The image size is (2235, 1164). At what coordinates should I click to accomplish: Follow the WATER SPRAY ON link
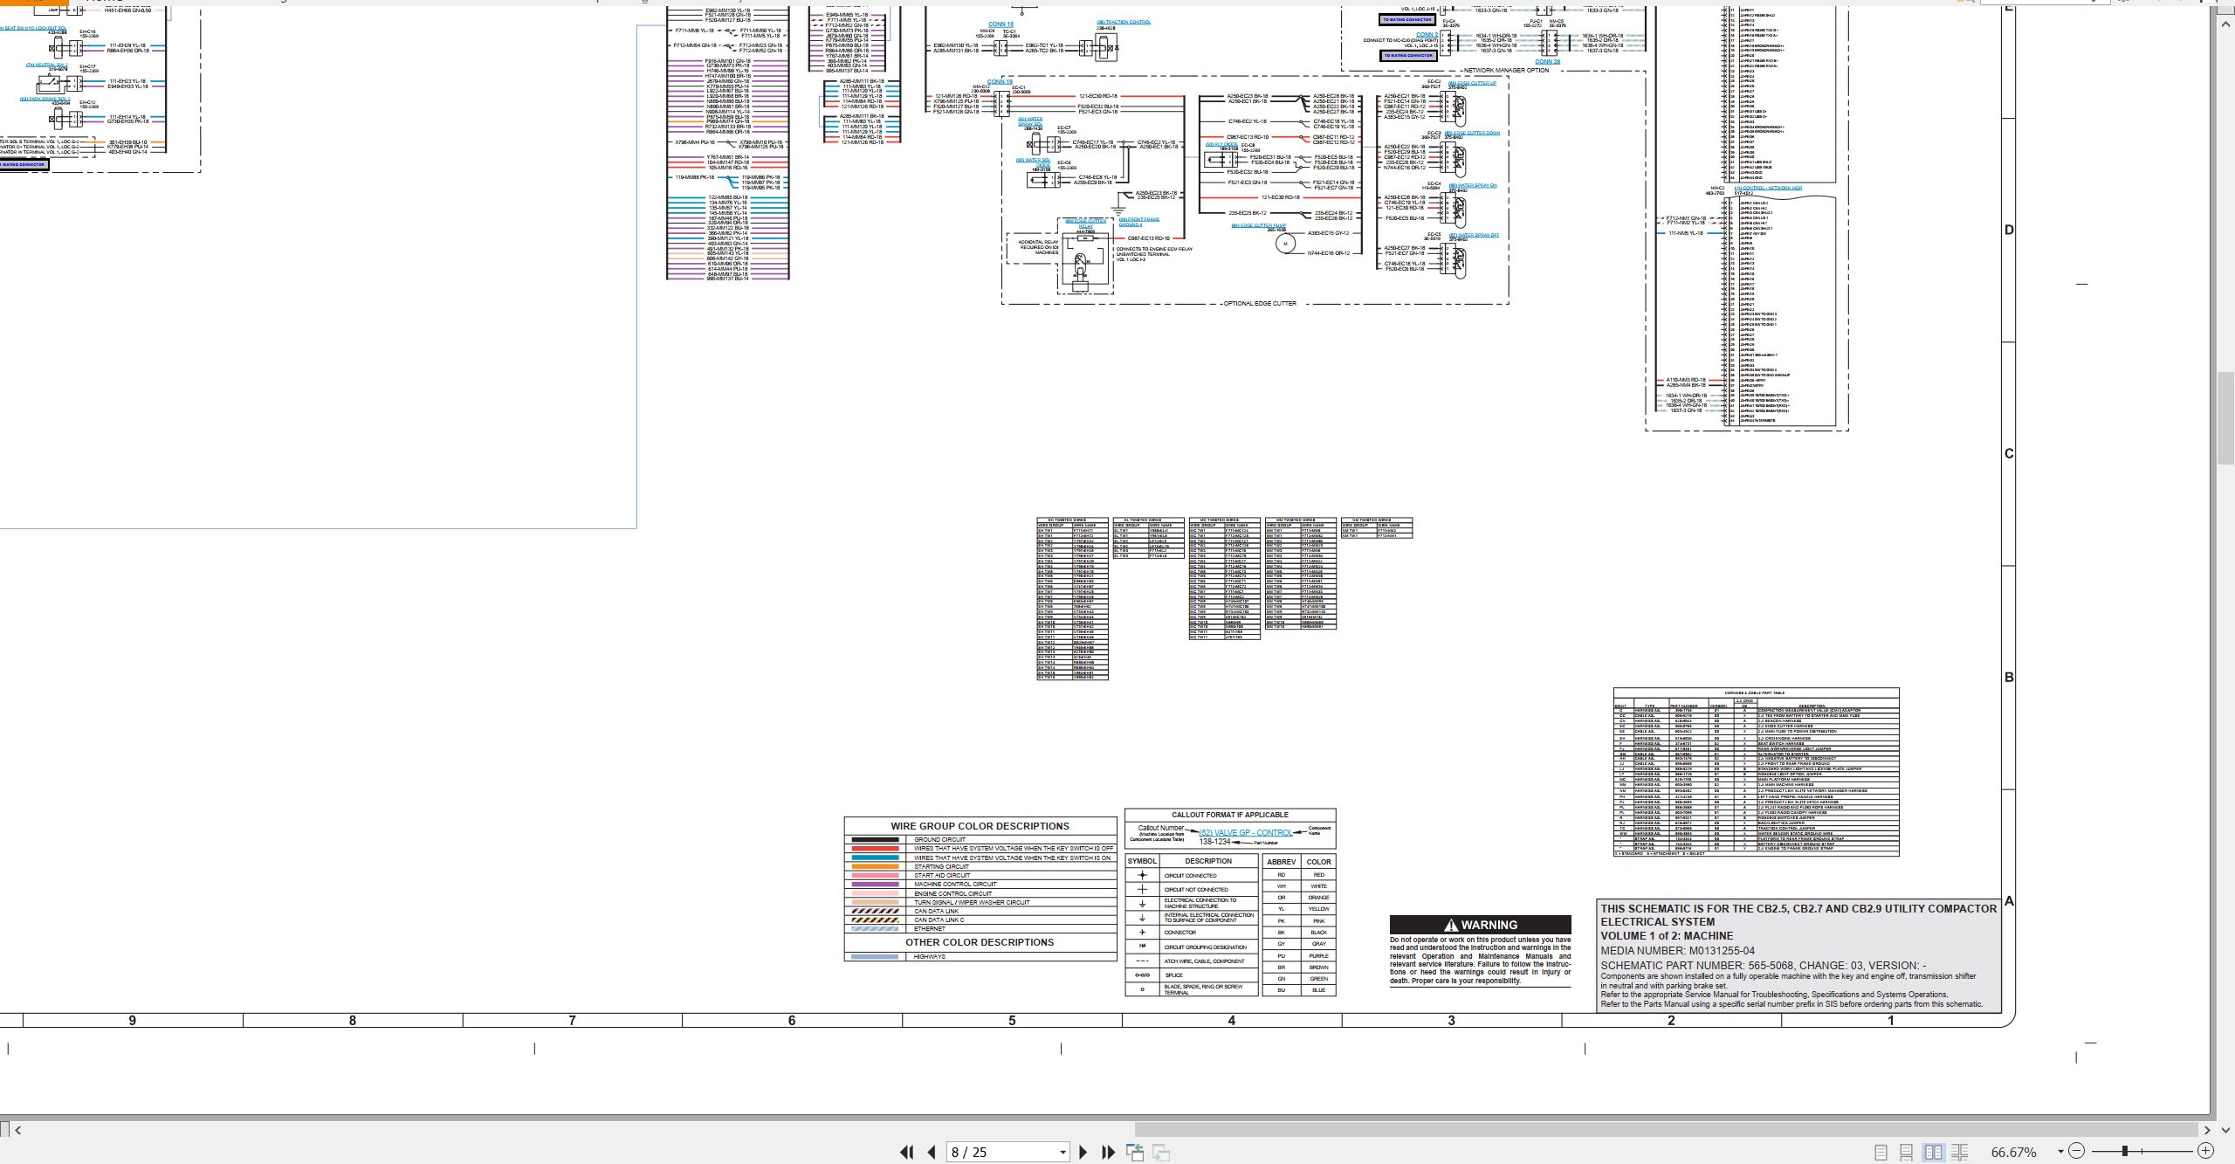[x=1473, y=185]
